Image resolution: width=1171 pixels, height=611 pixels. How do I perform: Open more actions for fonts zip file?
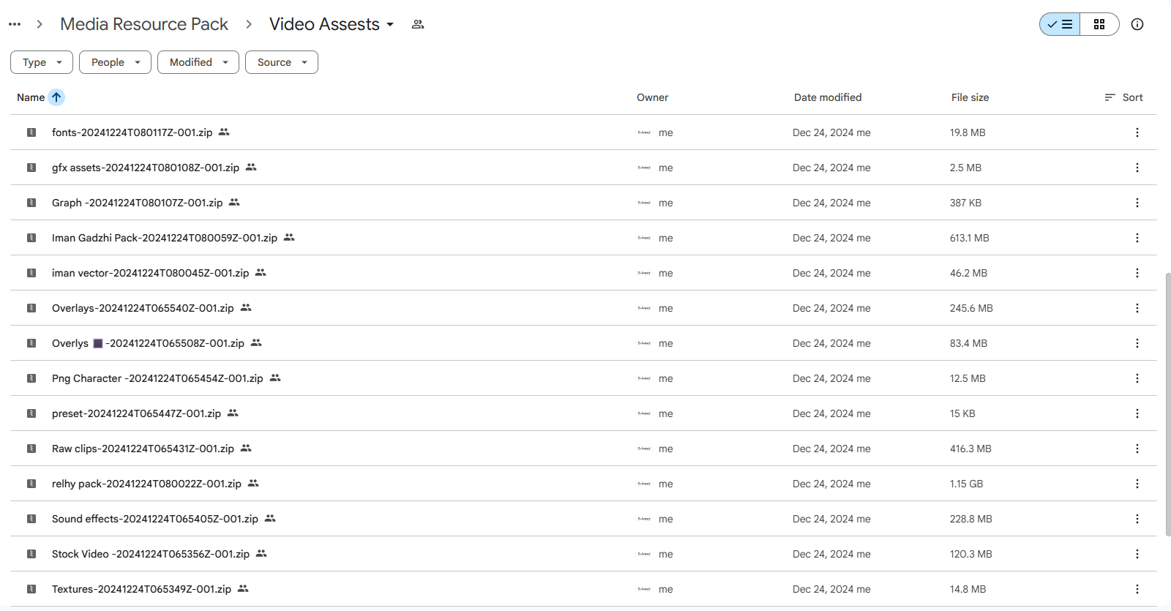(1137, 132)
